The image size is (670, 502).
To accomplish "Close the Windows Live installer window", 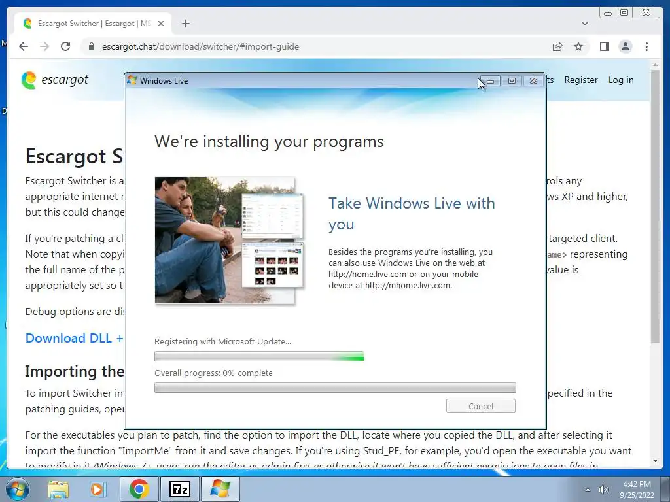I will [533, 80].
